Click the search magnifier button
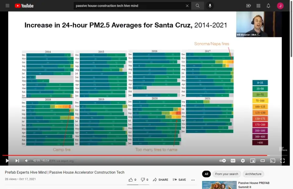Viewport: 293px width, 189px height. [x=197, y=6]
